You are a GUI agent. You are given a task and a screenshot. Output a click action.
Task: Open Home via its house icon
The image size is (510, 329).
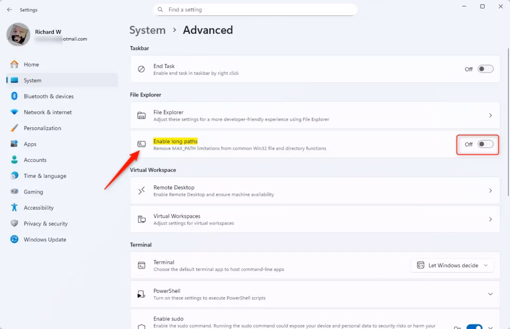14,64
